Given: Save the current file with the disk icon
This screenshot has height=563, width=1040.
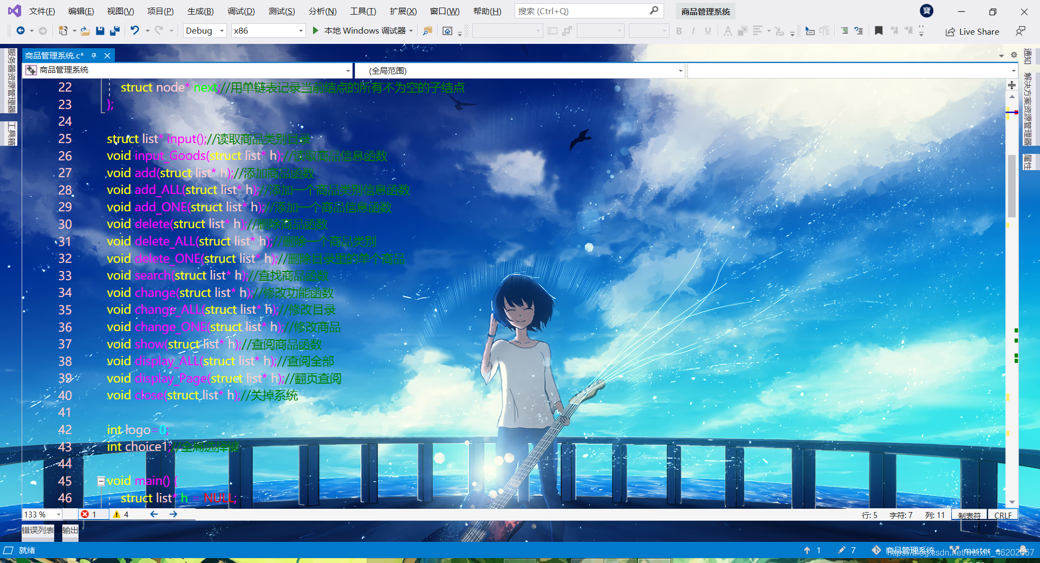Looking at the screenshot, I should [x=100, y=31].
